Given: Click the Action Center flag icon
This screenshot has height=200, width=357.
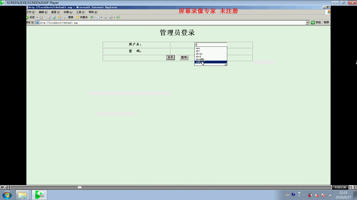Looking at the screenshot, I should pyautogui.click(x=323, y=195).
